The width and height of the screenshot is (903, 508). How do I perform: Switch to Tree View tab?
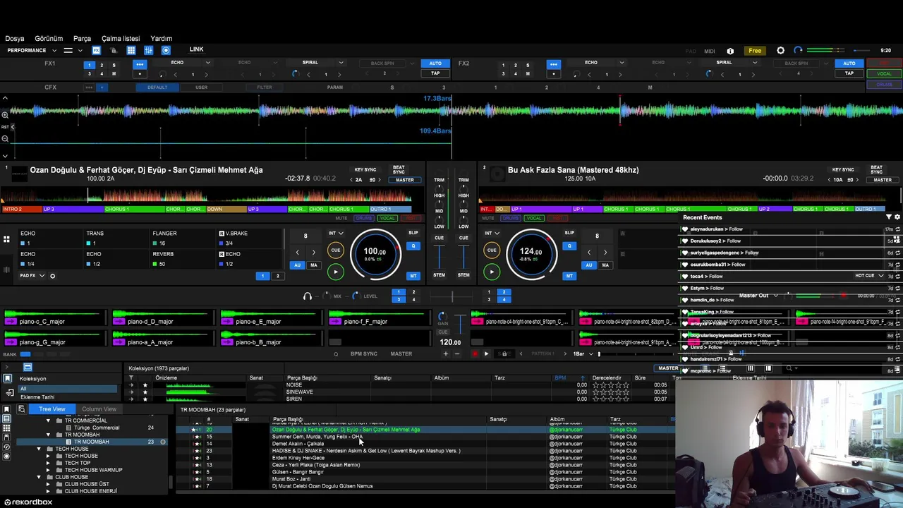pyautogui.click(x=52, y=409)
